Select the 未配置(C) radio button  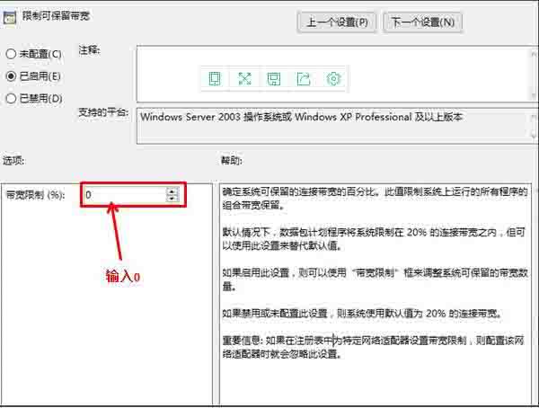[11, 54]
